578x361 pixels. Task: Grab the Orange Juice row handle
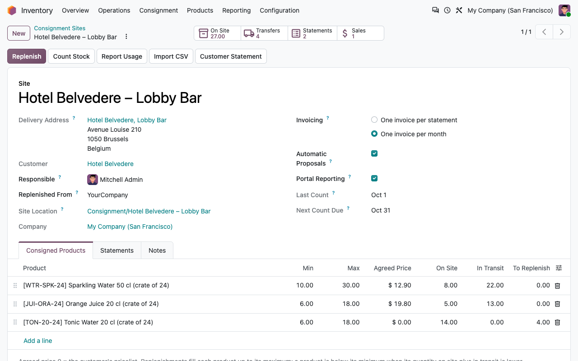(x=15, y=304)
